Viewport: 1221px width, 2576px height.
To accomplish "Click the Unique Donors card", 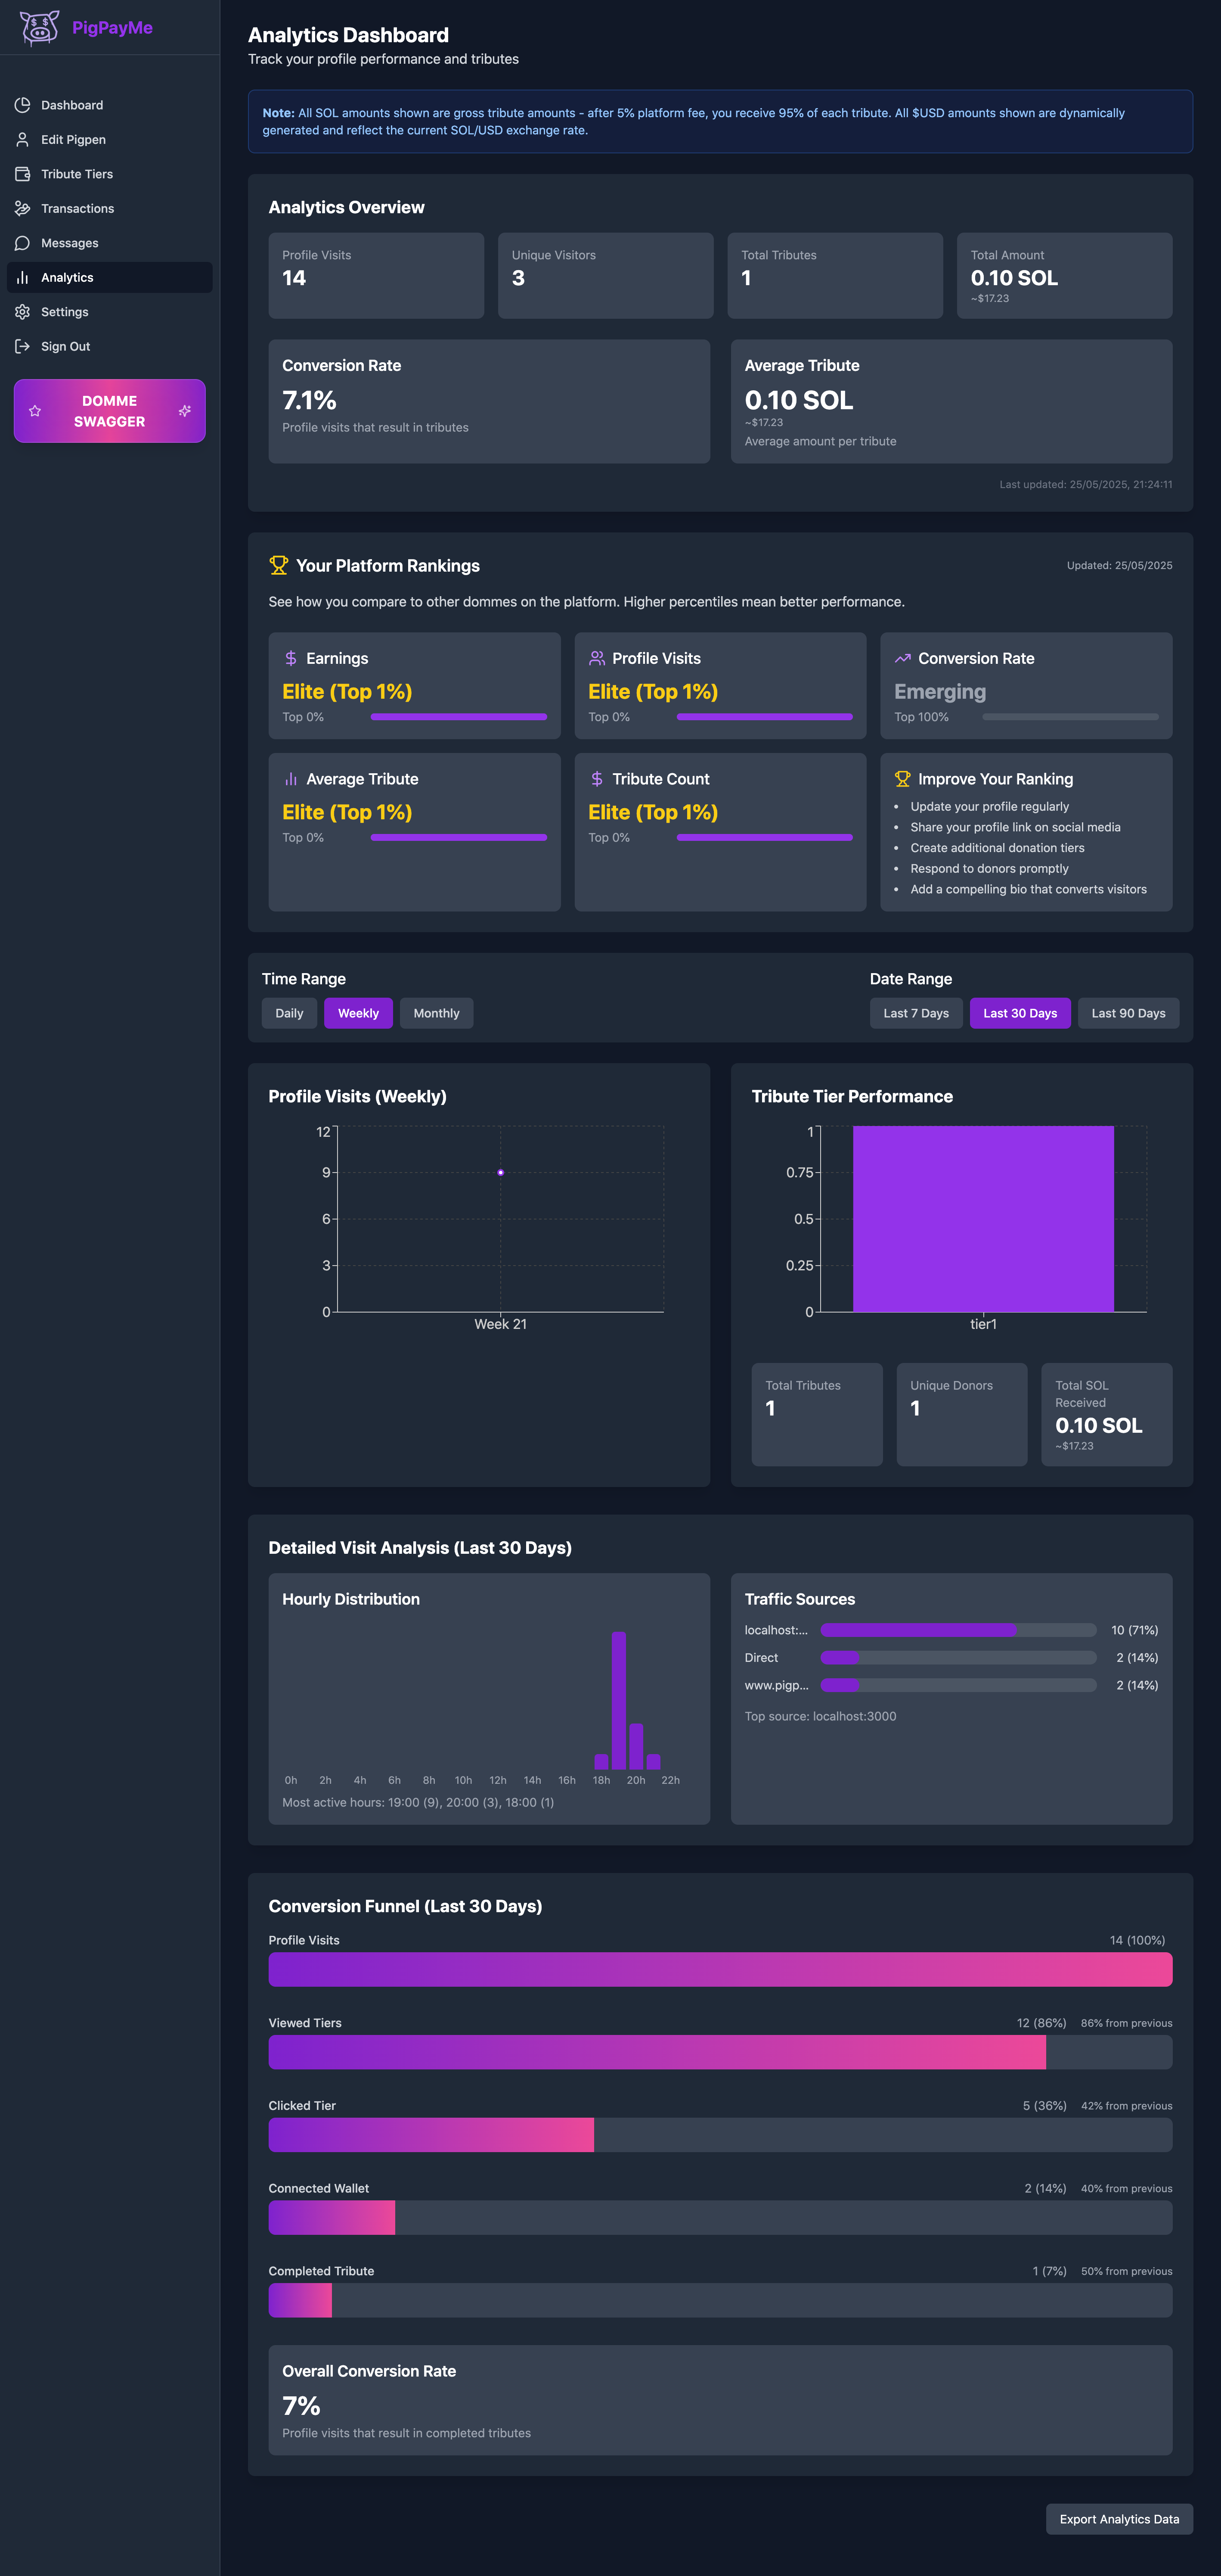I will click(962, 1415).
